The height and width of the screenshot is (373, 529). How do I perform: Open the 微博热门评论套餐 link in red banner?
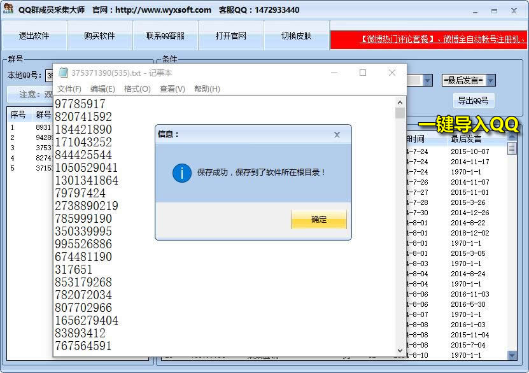pos(397,39)
